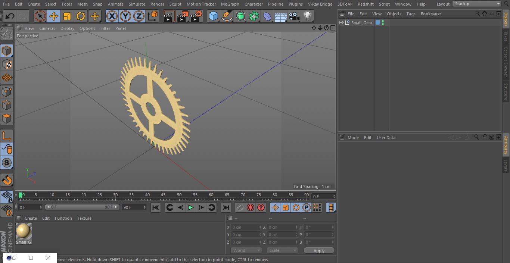Render to Picture Viewer
Image resolution: width=510 pixels, height=263 pixels.
[x=183, y=16]
